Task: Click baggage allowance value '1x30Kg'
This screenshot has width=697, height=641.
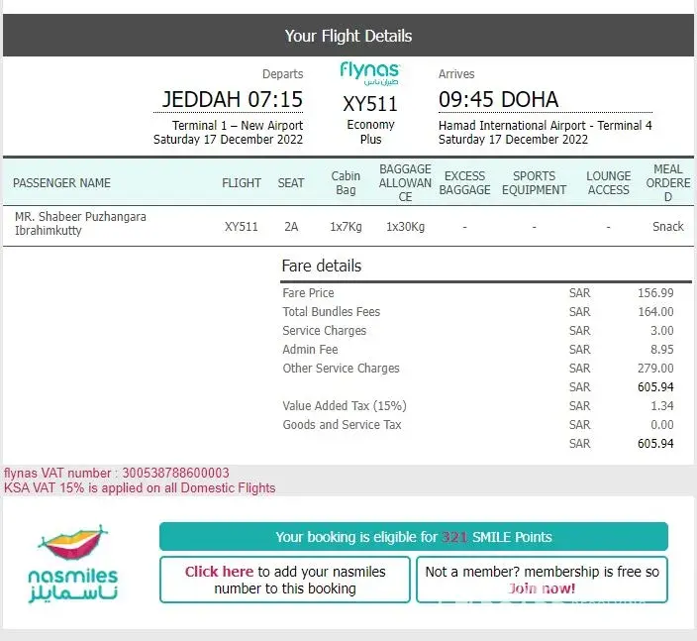Action: pos(405,227)
